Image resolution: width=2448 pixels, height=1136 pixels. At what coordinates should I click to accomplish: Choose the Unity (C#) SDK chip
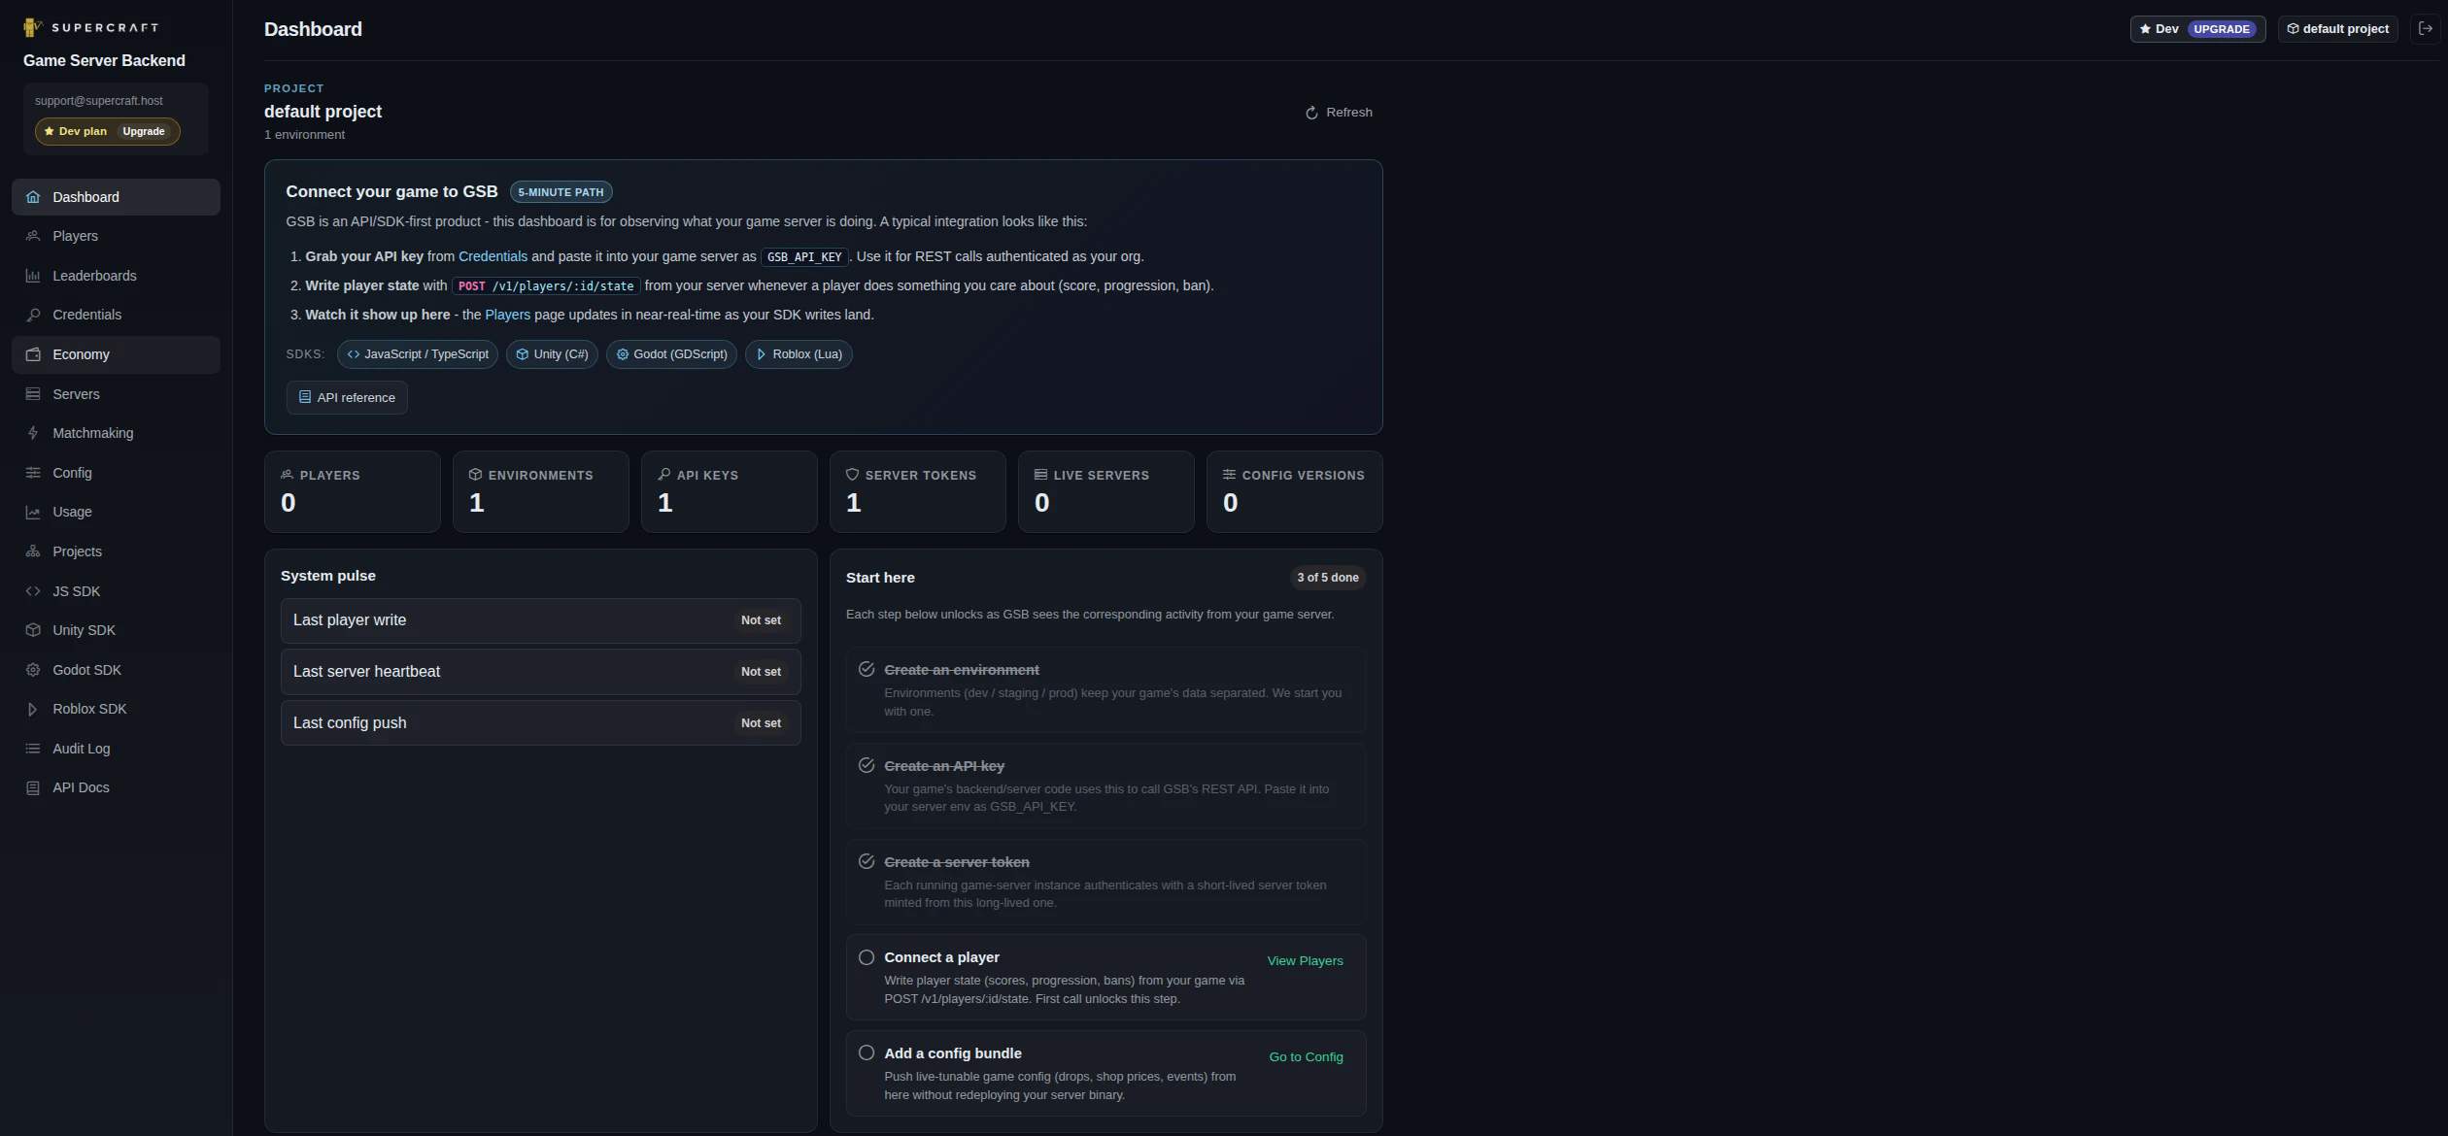552,354
